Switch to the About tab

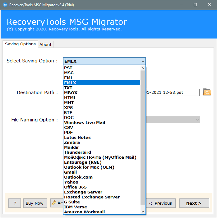tap(46, 44)
